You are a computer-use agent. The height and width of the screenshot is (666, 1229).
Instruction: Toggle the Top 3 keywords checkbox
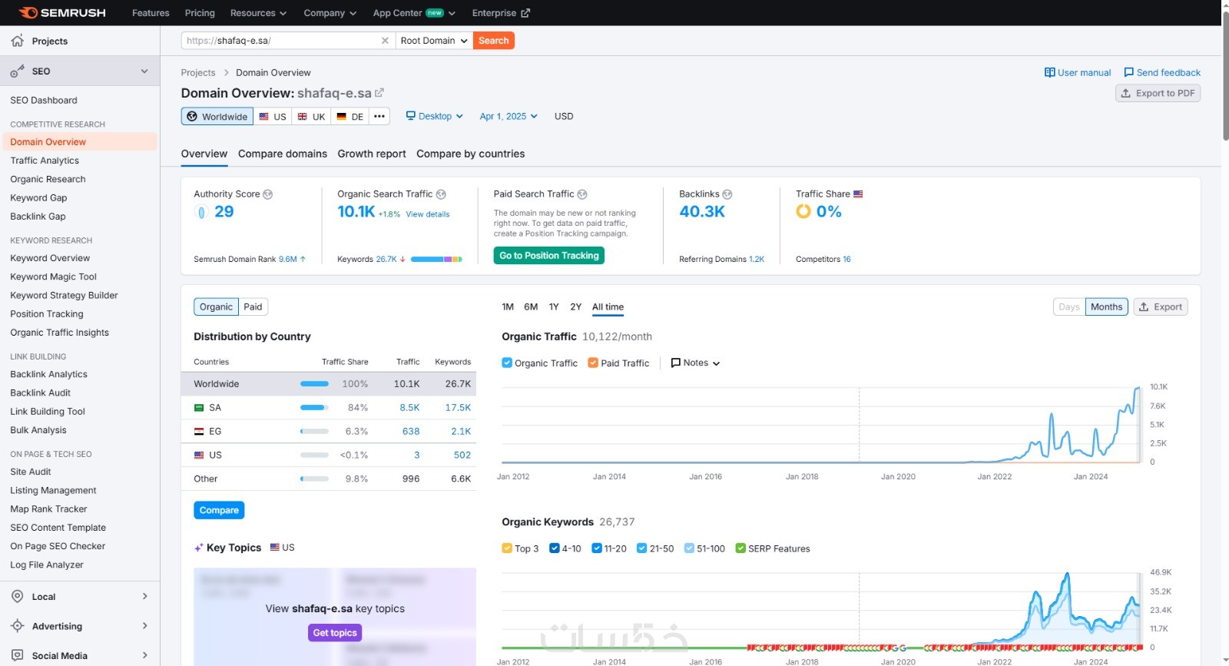click(x=507, y=548)
